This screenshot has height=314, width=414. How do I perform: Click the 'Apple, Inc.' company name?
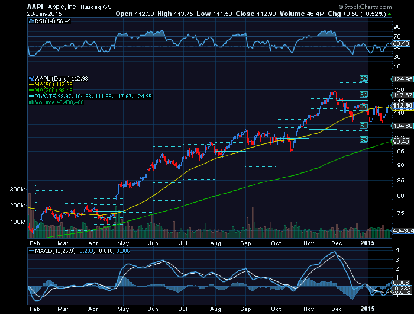(x=63, y=7)
